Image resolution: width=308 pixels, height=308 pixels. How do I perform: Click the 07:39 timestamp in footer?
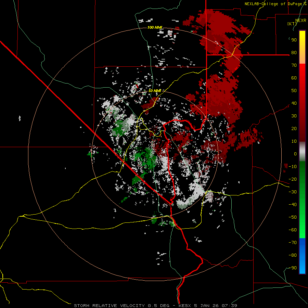[x=229, y=306]
